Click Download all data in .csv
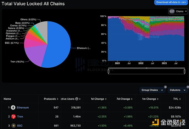This screenshot has height=129, width=189. point(171,2)
